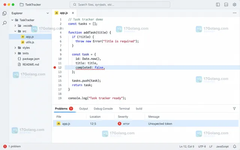Click the 'completed: false,' code on line 12
Screen dimensions: 240x150
click(90, 67)
